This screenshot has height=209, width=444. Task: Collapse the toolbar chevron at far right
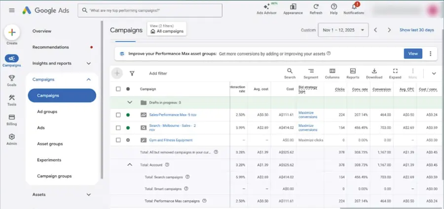pos(434,73)
